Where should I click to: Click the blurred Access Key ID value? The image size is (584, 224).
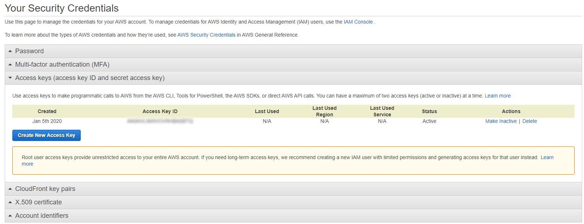[x=160, y=121]
